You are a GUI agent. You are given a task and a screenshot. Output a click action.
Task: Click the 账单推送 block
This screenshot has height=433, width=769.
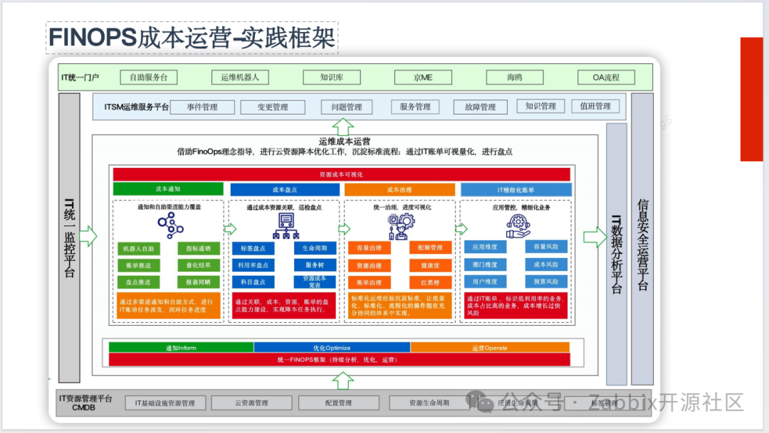[139, 265]
